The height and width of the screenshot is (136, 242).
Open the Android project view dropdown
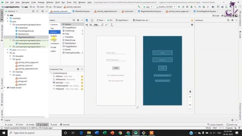11,11
